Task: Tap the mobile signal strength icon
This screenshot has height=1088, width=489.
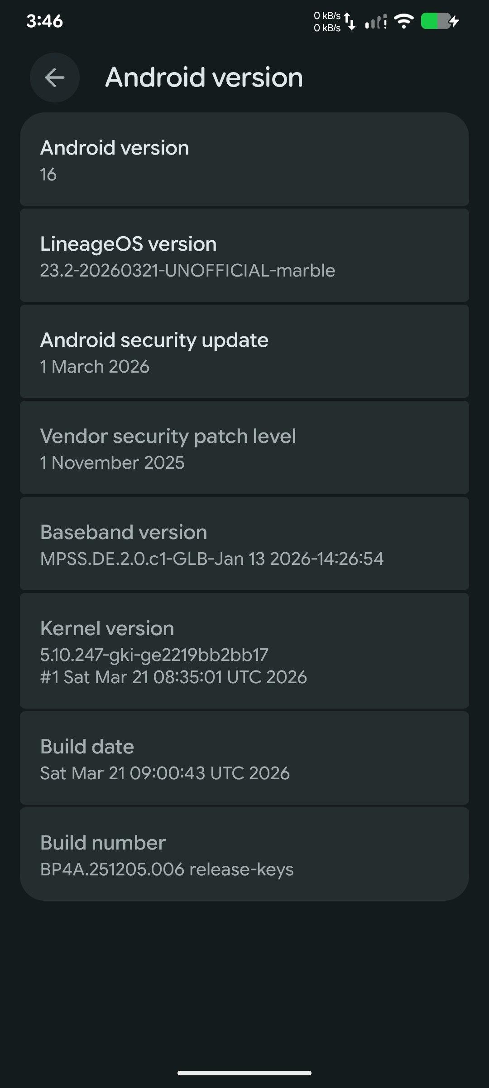Action: point(375,21)
